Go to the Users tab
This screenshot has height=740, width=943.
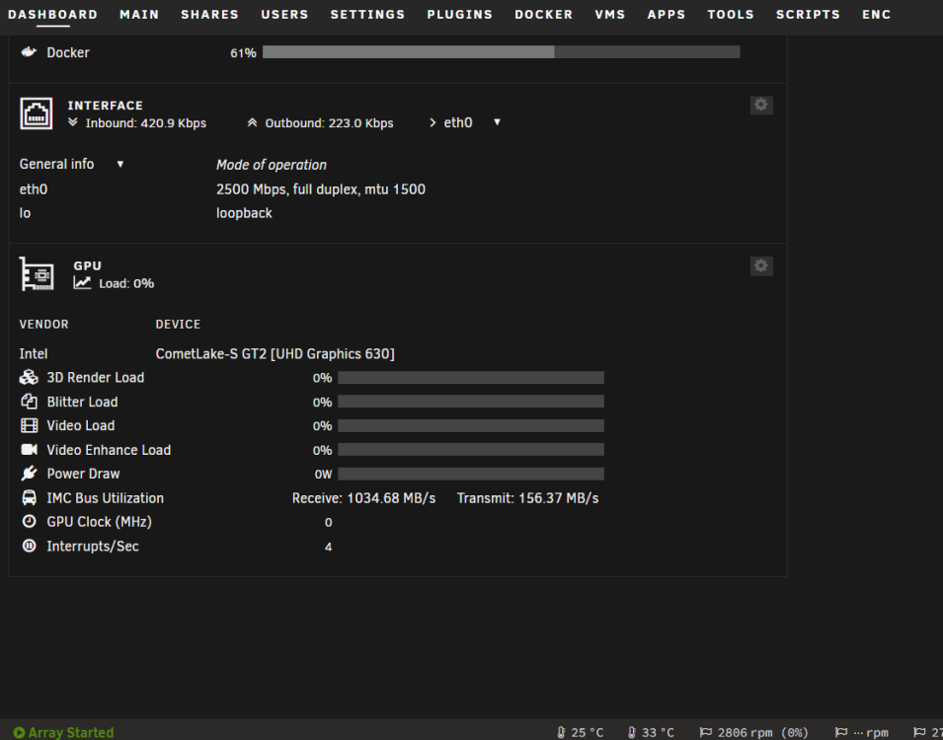coord(284,15)
